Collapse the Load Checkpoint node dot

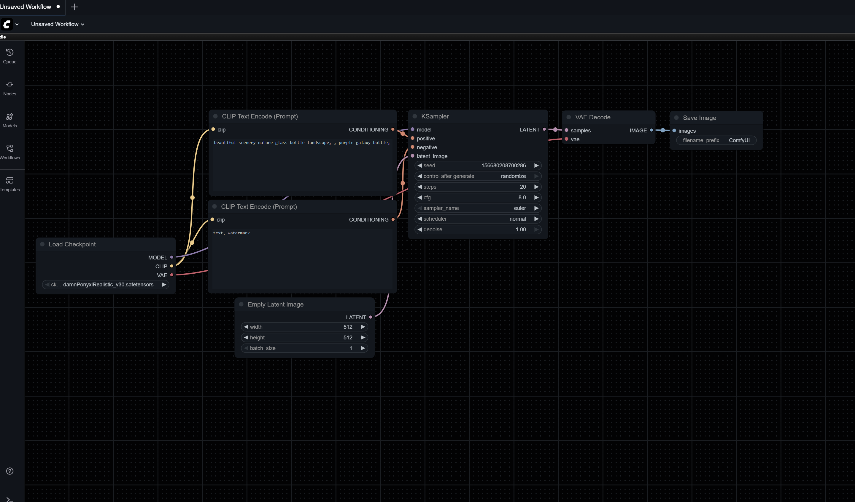click(42, 244)
